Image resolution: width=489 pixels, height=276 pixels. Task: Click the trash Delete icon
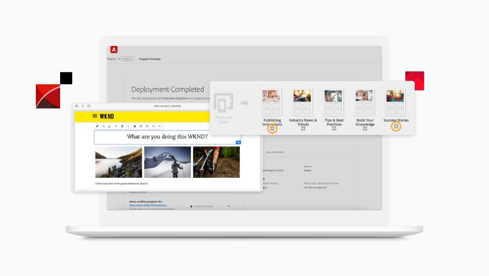point(122,126)
